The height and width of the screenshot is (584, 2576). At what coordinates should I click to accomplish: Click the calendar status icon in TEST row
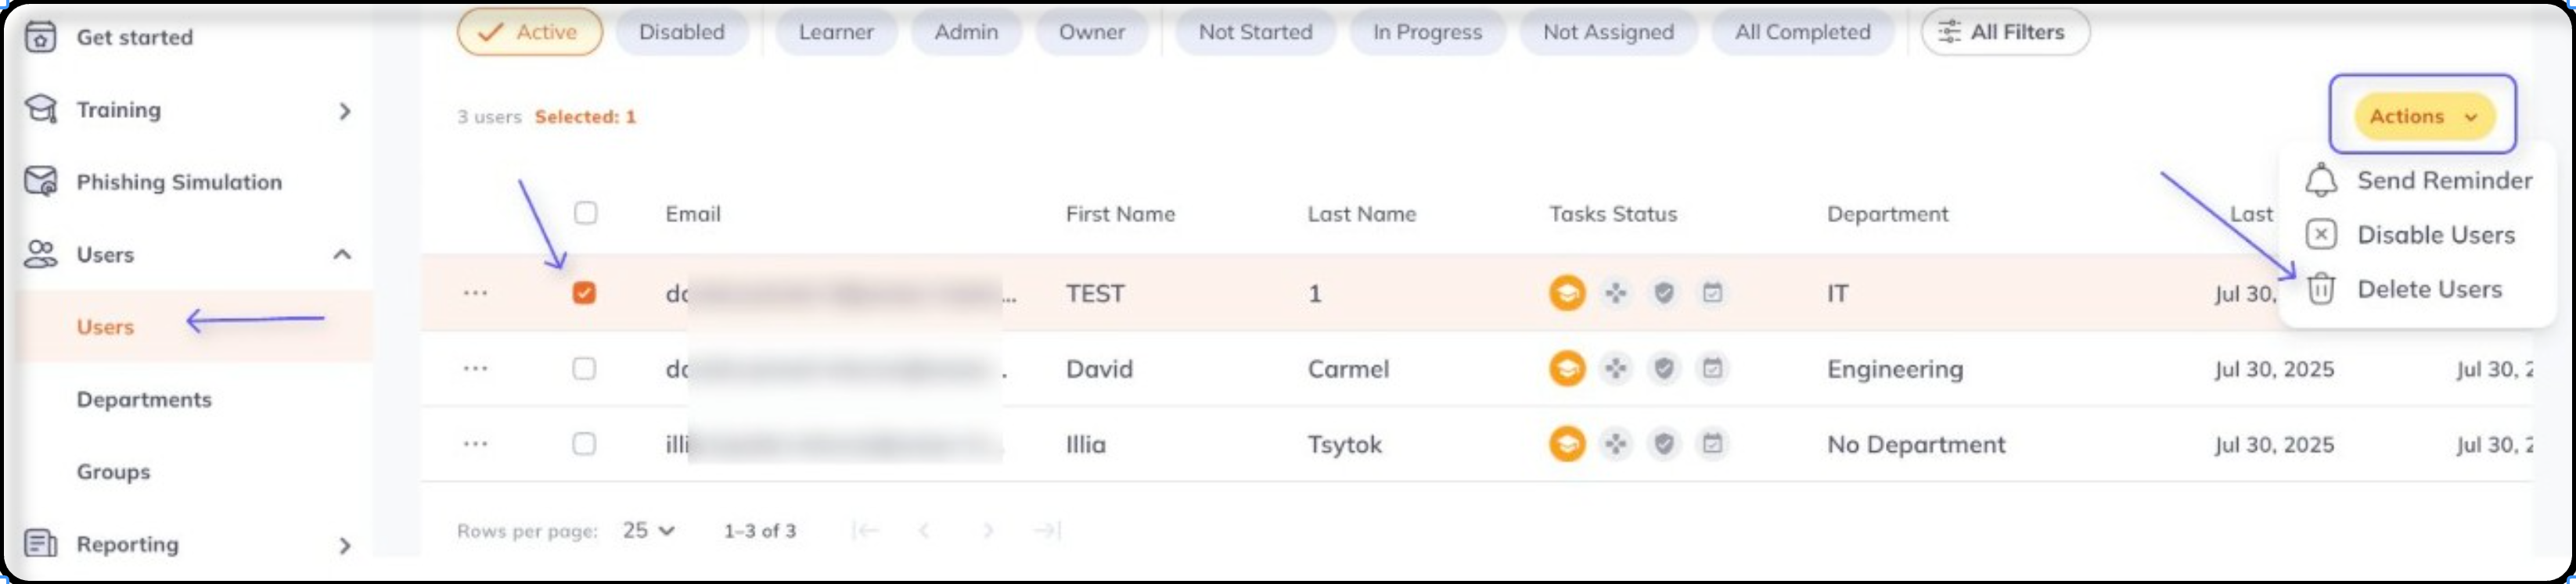point(1712,292)
